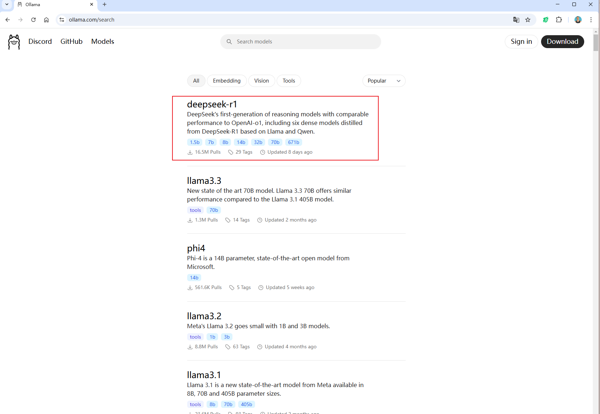Open the Models navigation item

[102, 42]
